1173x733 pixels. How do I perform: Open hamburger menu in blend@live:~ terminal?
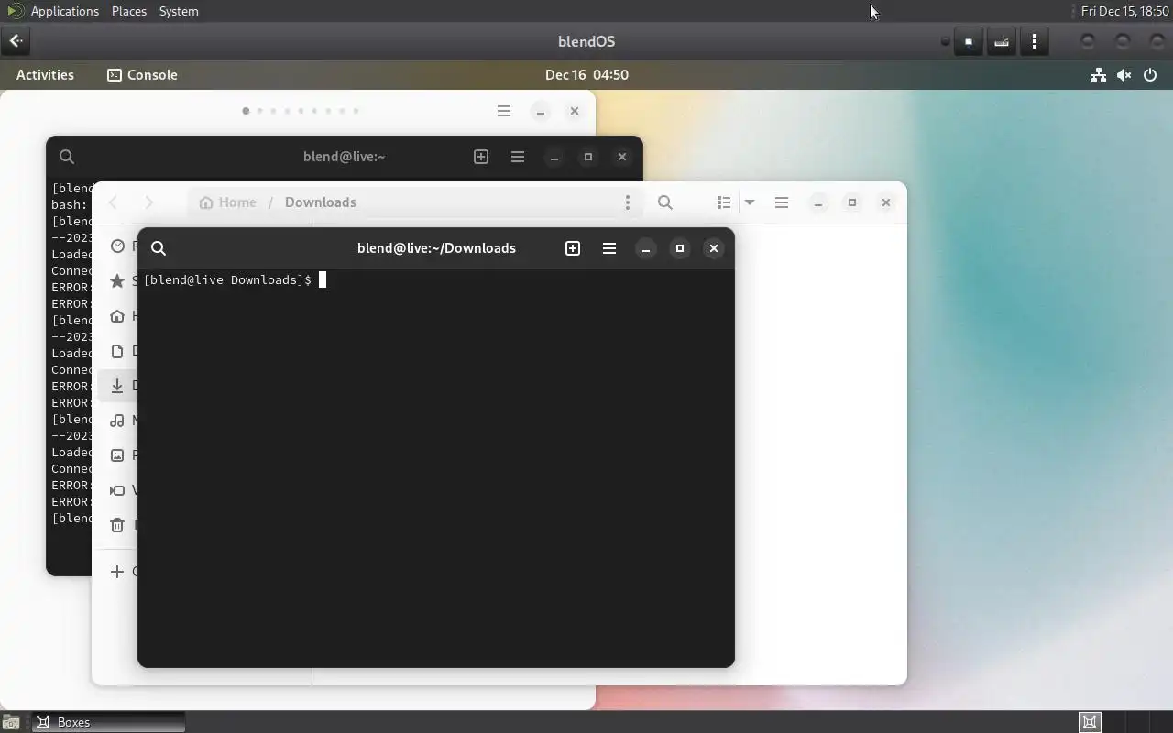[518, 157]
